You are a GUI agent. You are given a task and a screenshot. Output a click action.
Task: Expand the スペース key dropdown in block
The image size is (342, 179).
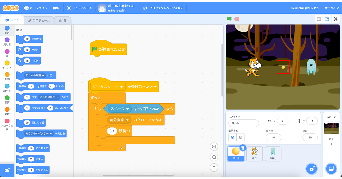[x=127, y=109]
